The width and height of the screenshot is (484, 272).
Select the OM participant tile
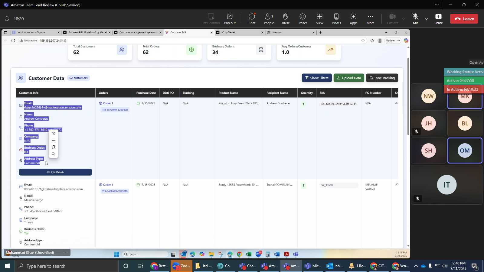point(465,151)
